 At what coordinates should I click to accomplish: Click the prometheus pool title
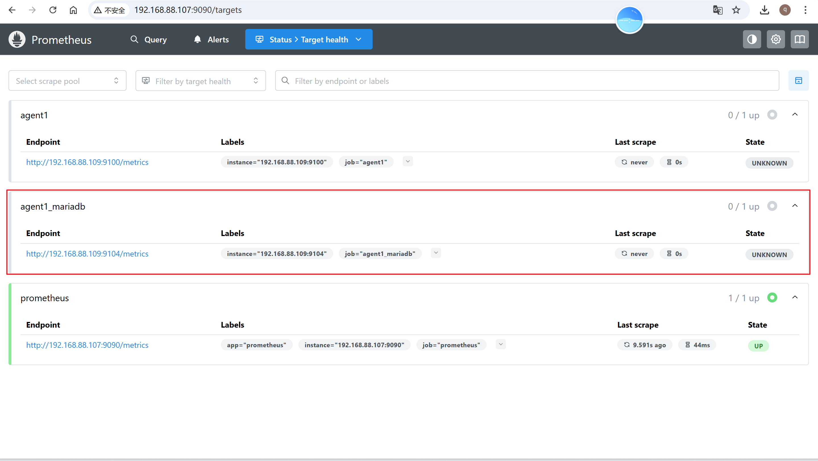[x=45, y=298]
